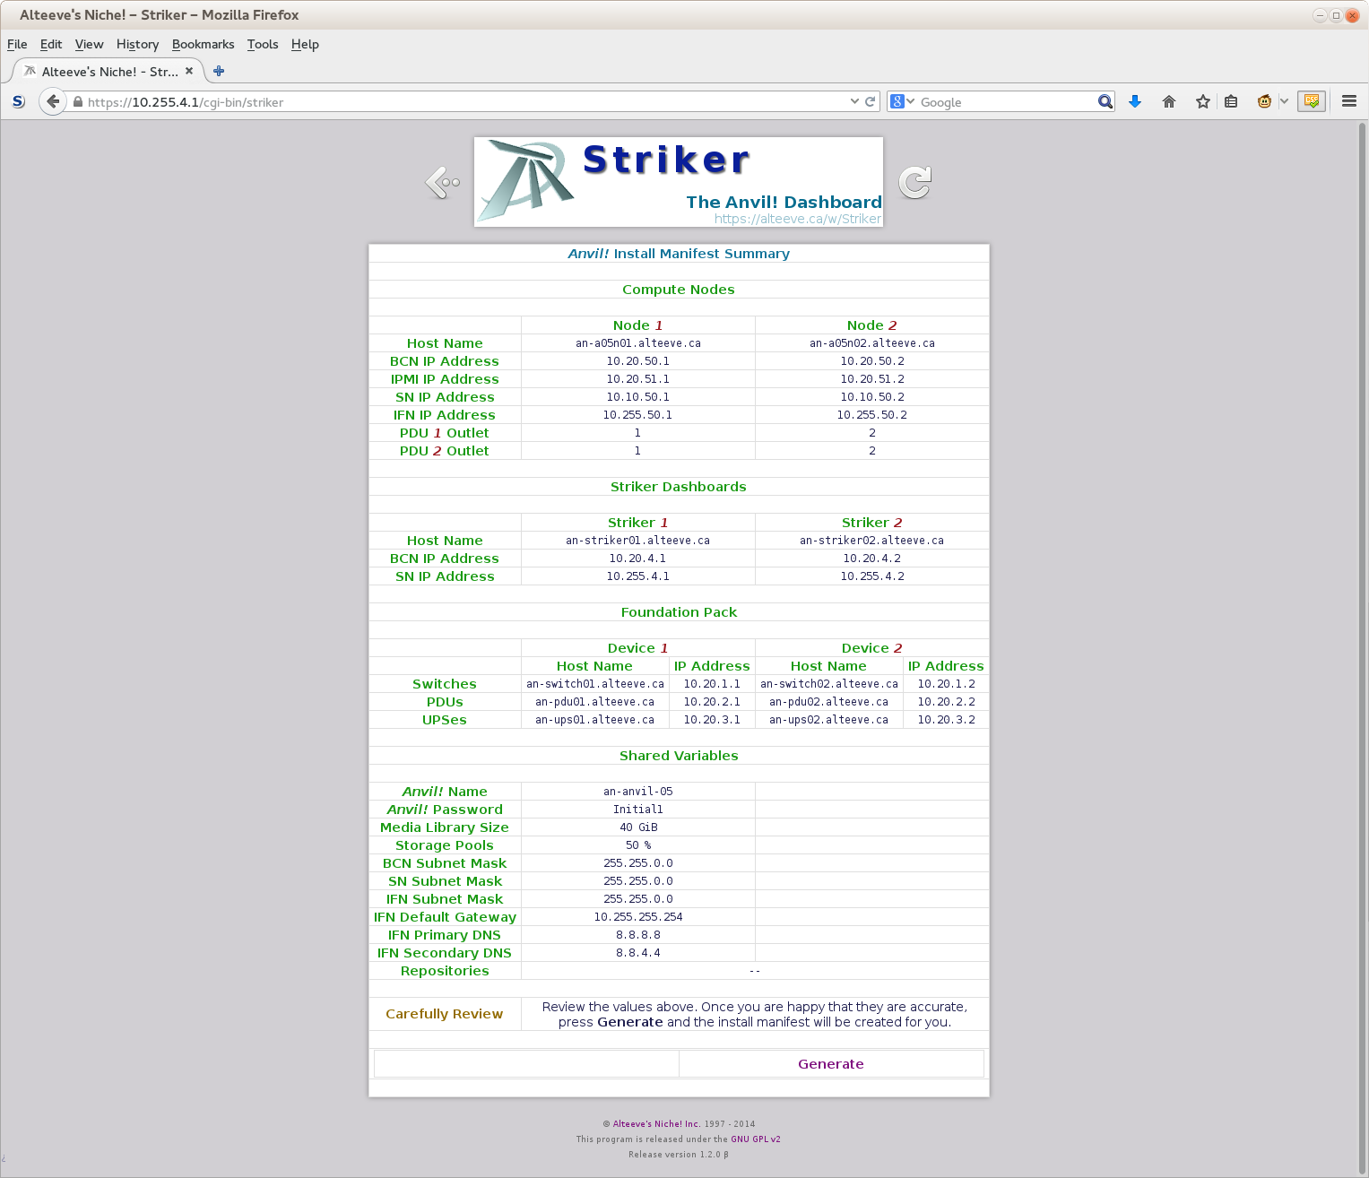Show the bookmarks list icon

click(1231, 102)
